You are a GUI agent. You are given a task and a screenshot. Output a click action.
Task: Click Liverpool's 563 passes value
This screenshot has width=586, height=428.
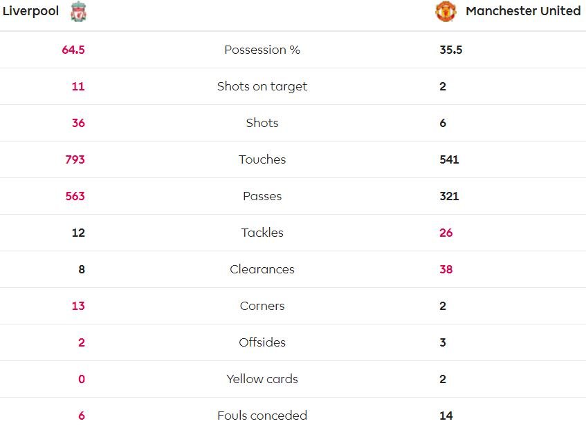[x=75, y=196]
